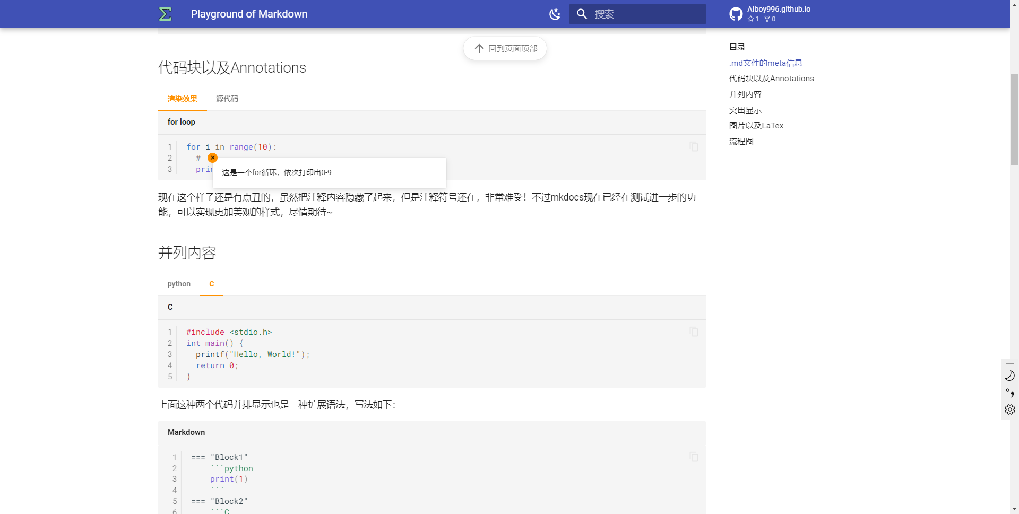Click the punctuation icon in floating sidebar
The image size is (1019, 514).
pyautogui.click(x=1009, y=393)
